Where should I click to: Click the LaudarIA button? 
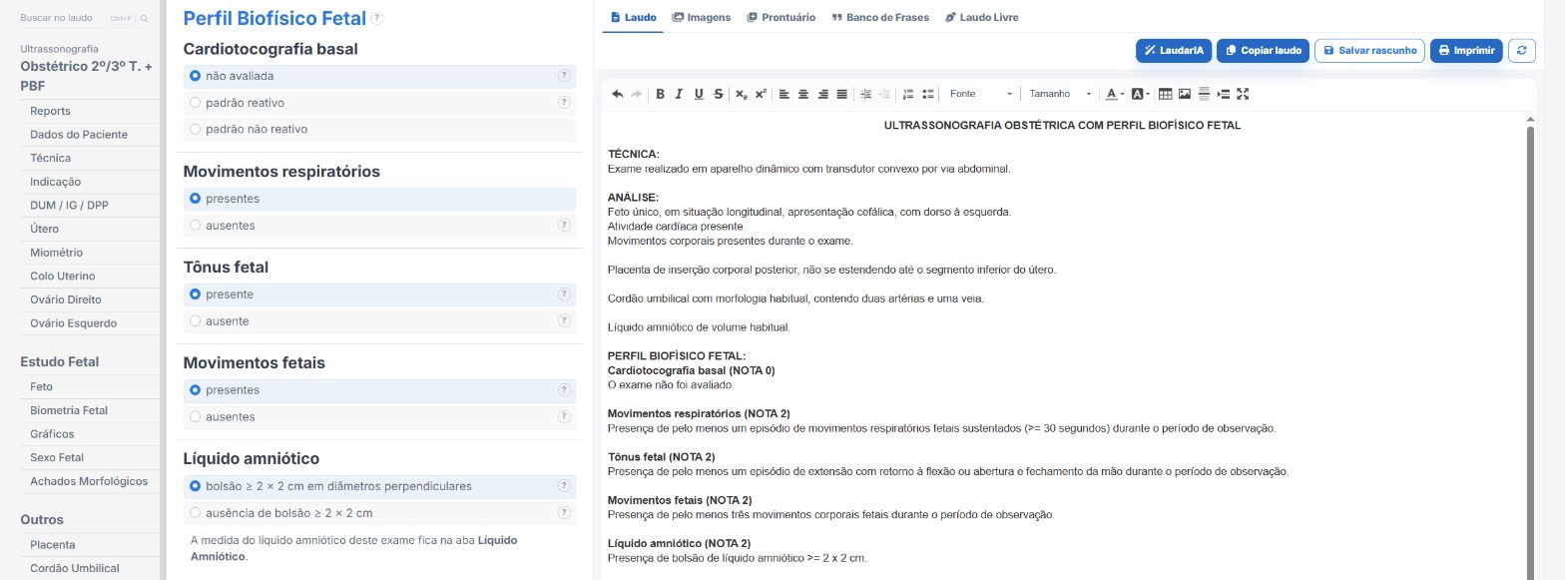tap(1174, 51)
